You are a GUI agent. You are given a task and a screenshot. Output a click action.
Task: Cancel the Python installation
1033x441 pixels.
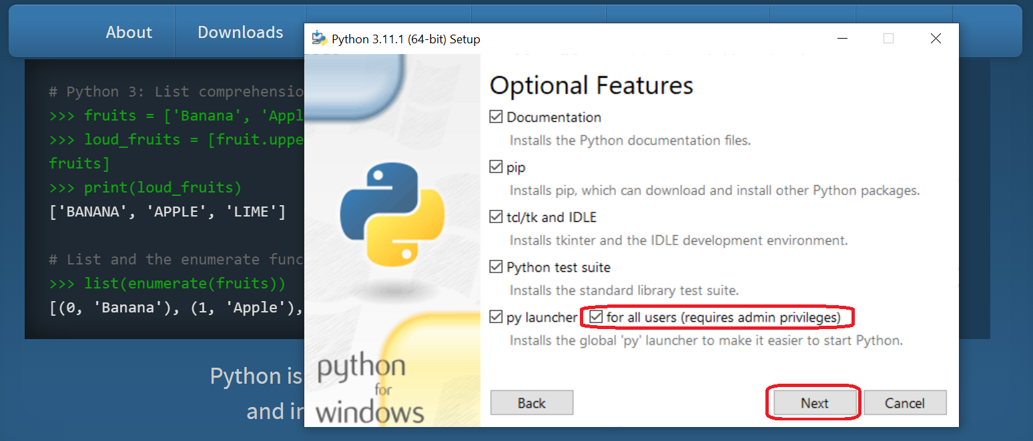(905, 403)
